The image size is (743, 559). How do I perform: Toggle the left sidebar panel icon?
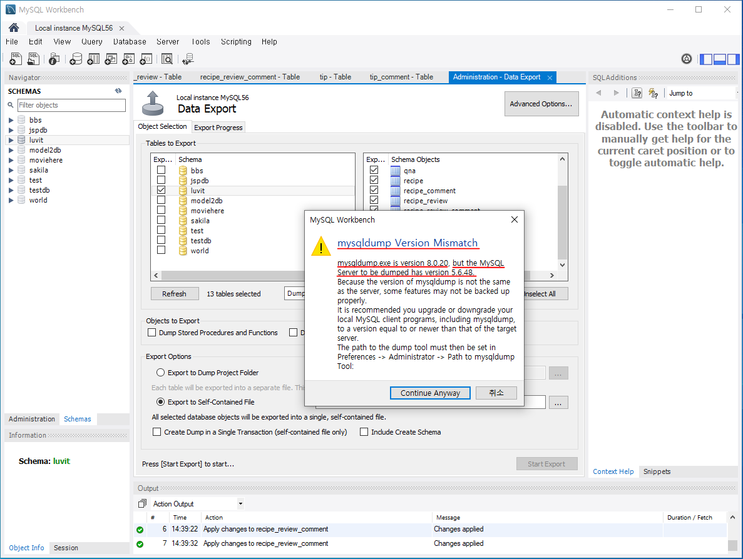(x=707, y=59)
